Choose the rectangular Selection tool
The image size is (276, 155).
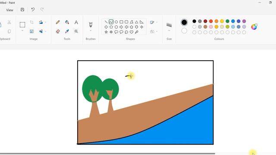click(22, 25)
